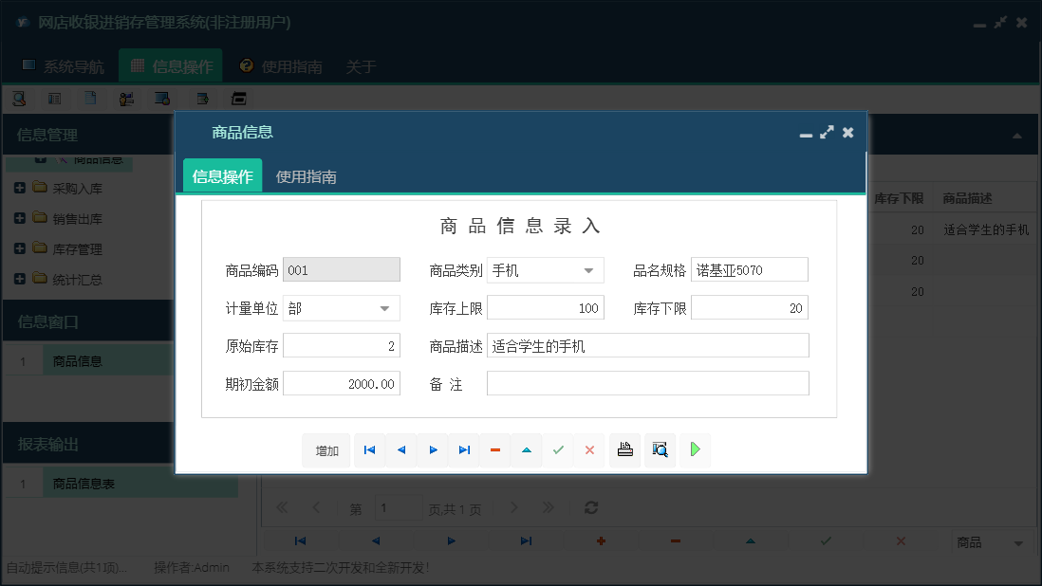Cancel edits using the red X icon
Image resolution: width=1042 pixels, height=586 pixels.
(x=589, y=450)
